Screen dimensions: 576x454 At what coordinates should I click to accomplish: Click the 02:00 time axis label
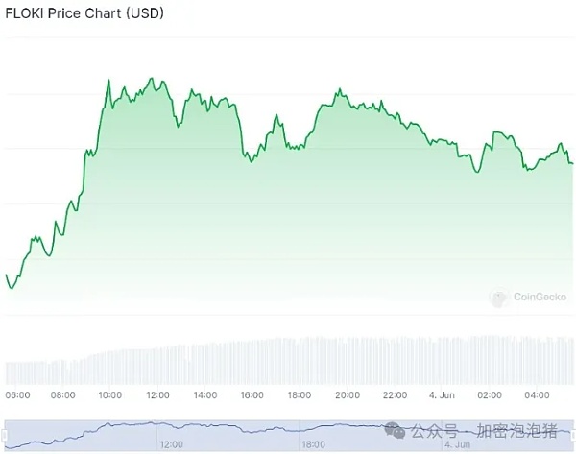490,394
